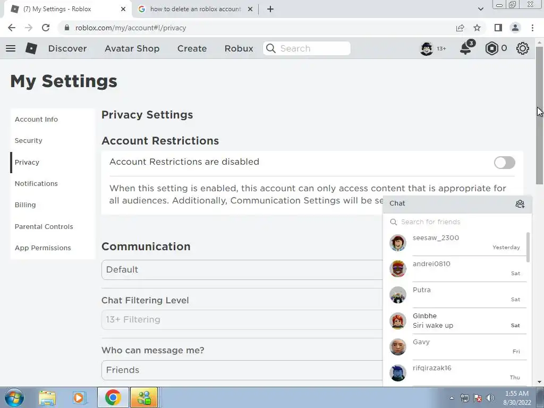Close the My Settings Roblox tab
544x408 pixels.
coord(123,9)
